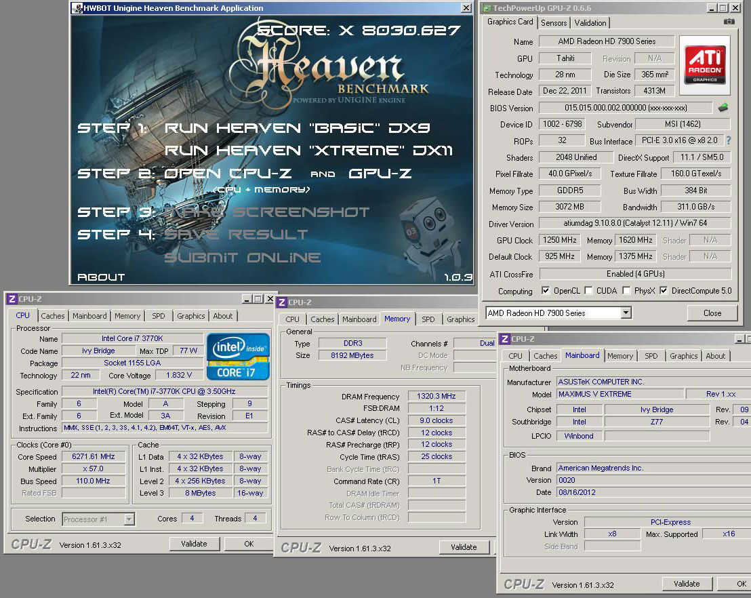The width and height of the screenshot is (751, 598).
Task: Click the HWBOT Heaven application title icon
Action: 77,7
